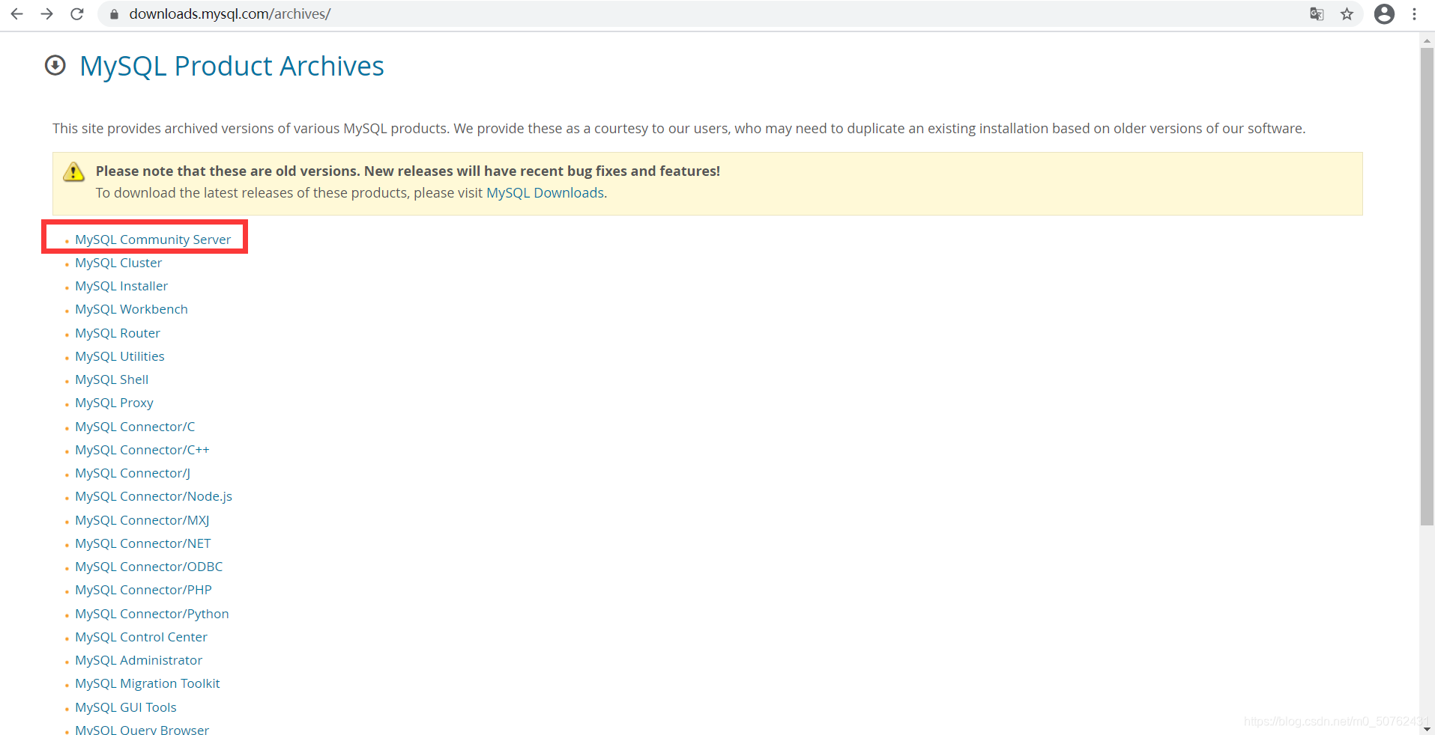The height and width of the screenshot is (735, 1435).
Task: Click the scrollbar down arrow
Action: point(1427,728)
